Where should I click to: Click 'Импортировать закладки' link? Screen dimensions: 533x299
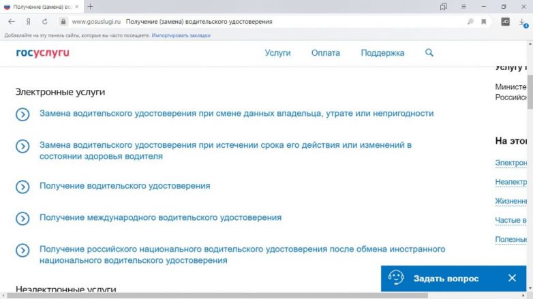(181, 35)
